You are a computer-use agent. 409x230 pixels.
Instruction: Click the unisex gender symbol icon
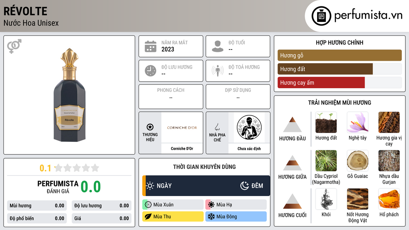click(x=14, y=46)
